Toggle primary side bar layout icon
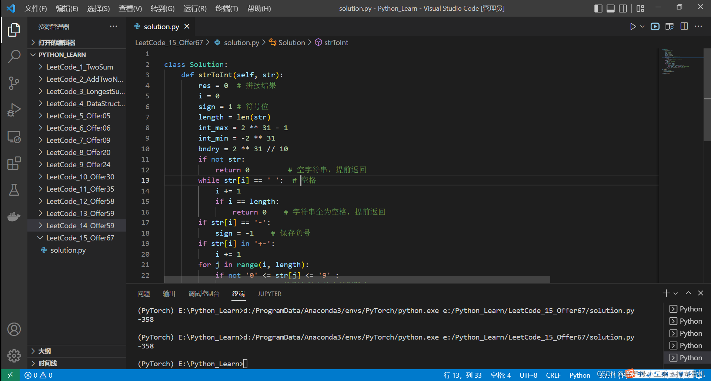The height and width of the screenshot is (381, 711). tap(598, 9)
